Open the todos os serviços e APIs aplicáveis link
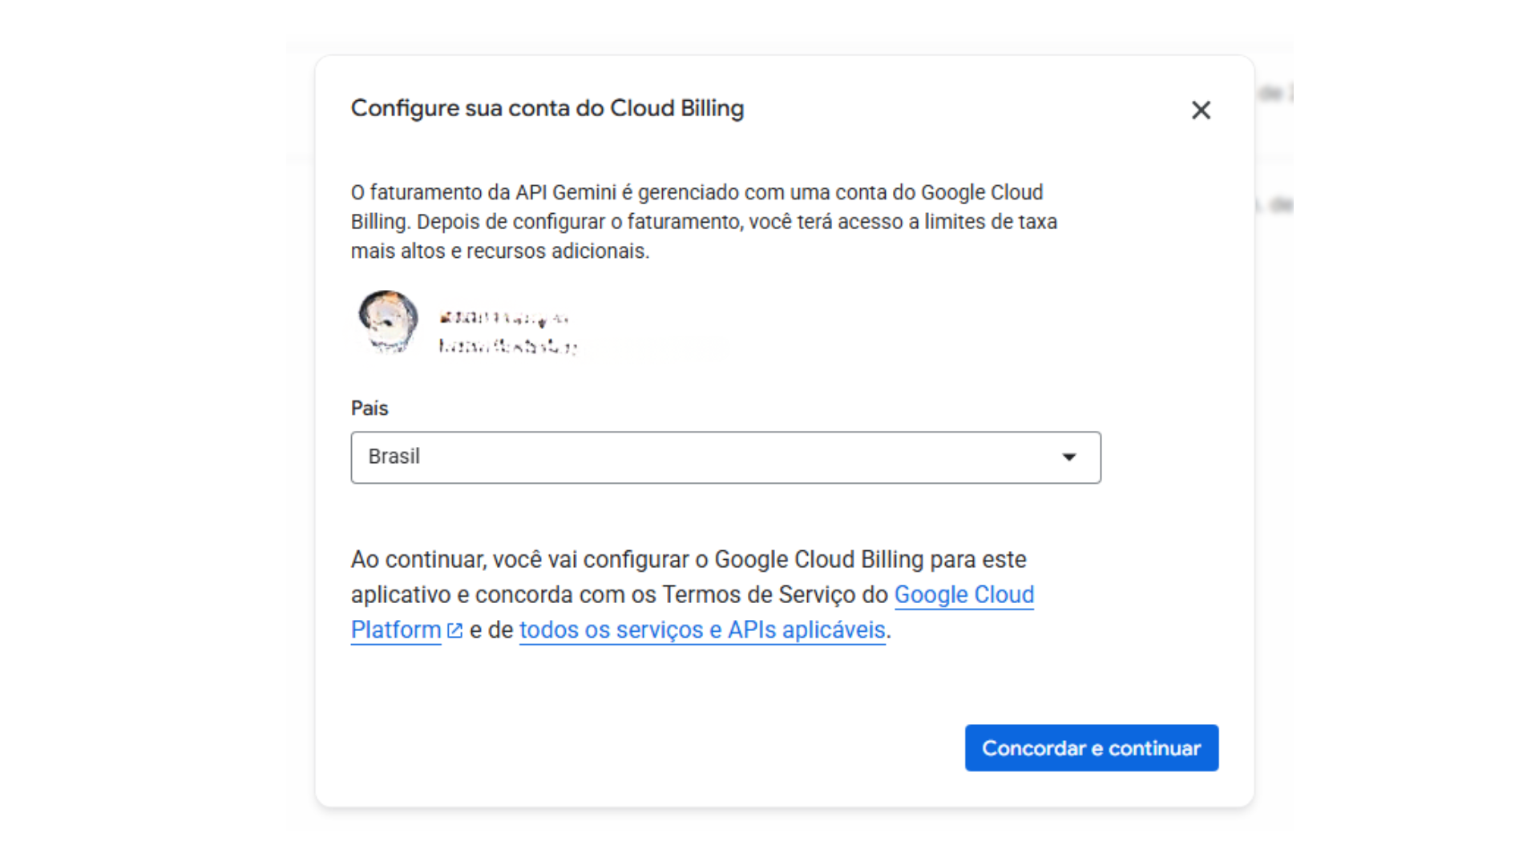Image resolution: width=1539 pixels, height=865 pixels. click(702, 630)
